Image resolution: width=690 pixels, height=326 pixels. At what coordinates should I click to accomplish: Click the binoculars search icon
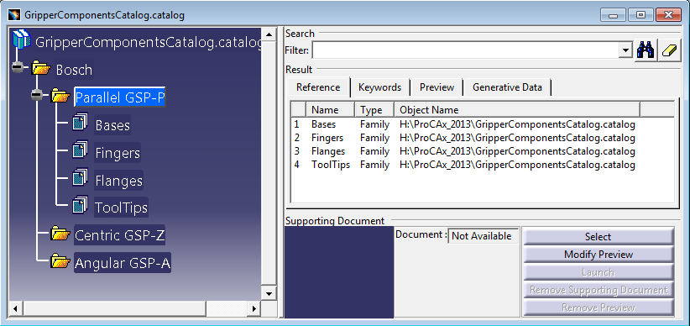[x=646, y=50]
